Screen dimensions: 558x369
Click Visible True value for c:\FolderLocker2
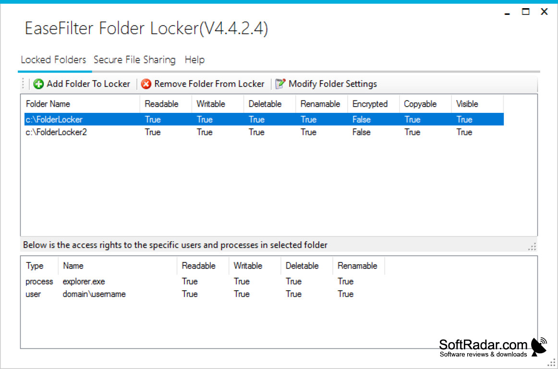[x=464, y=132]
